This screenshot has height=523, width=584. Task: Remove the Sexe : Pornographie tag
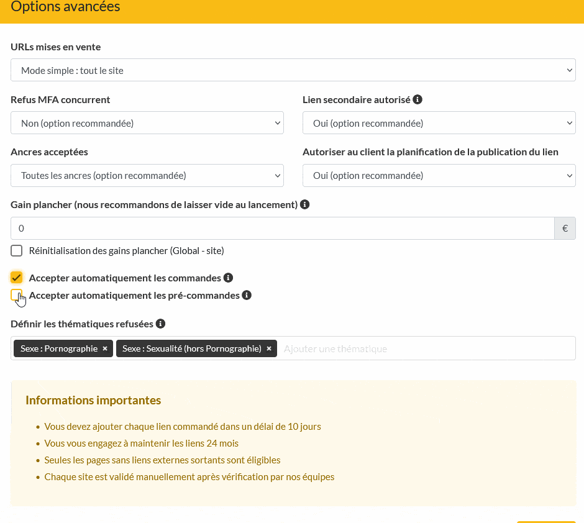tap(105, 348)
